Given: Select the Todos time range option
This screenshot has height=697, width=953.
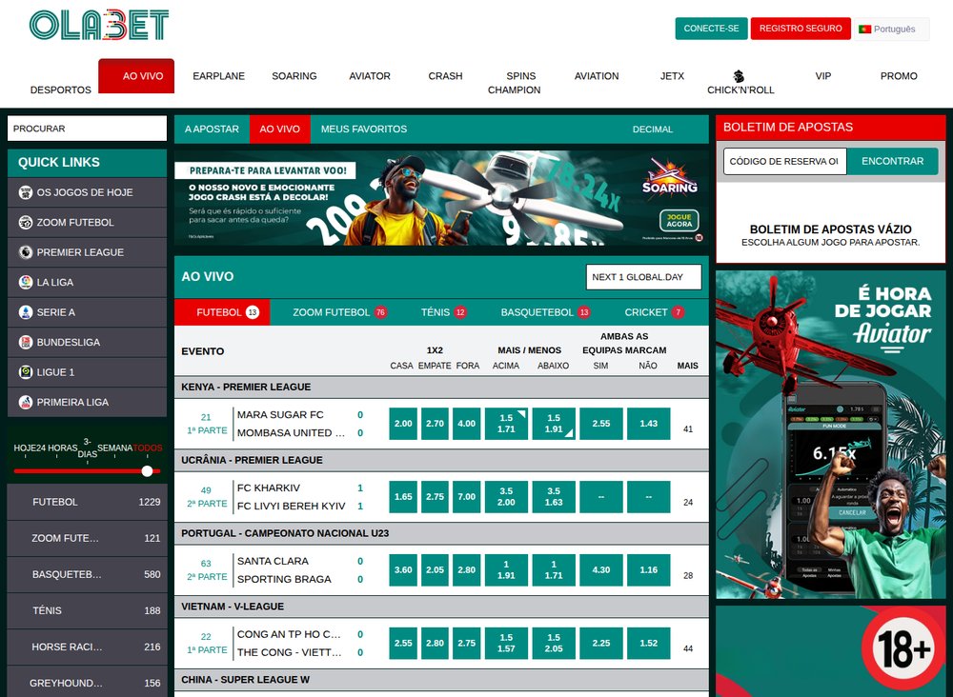Looking at the screenshot, I should point(148,448).
